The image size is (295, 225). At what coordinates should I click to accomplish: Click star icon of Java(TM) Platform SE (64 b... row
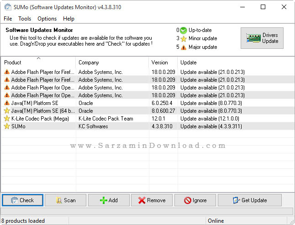click(7, 110)
